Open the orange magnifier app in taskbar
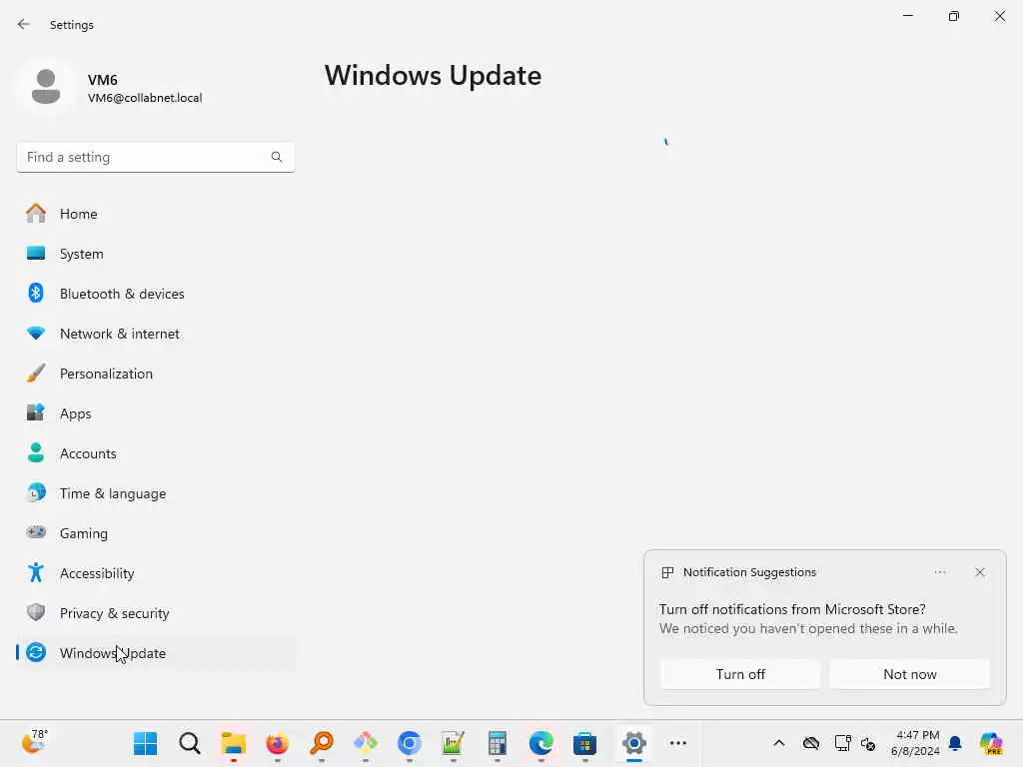Viewport: 1023px width, 767px height. (x=322, y=743)
